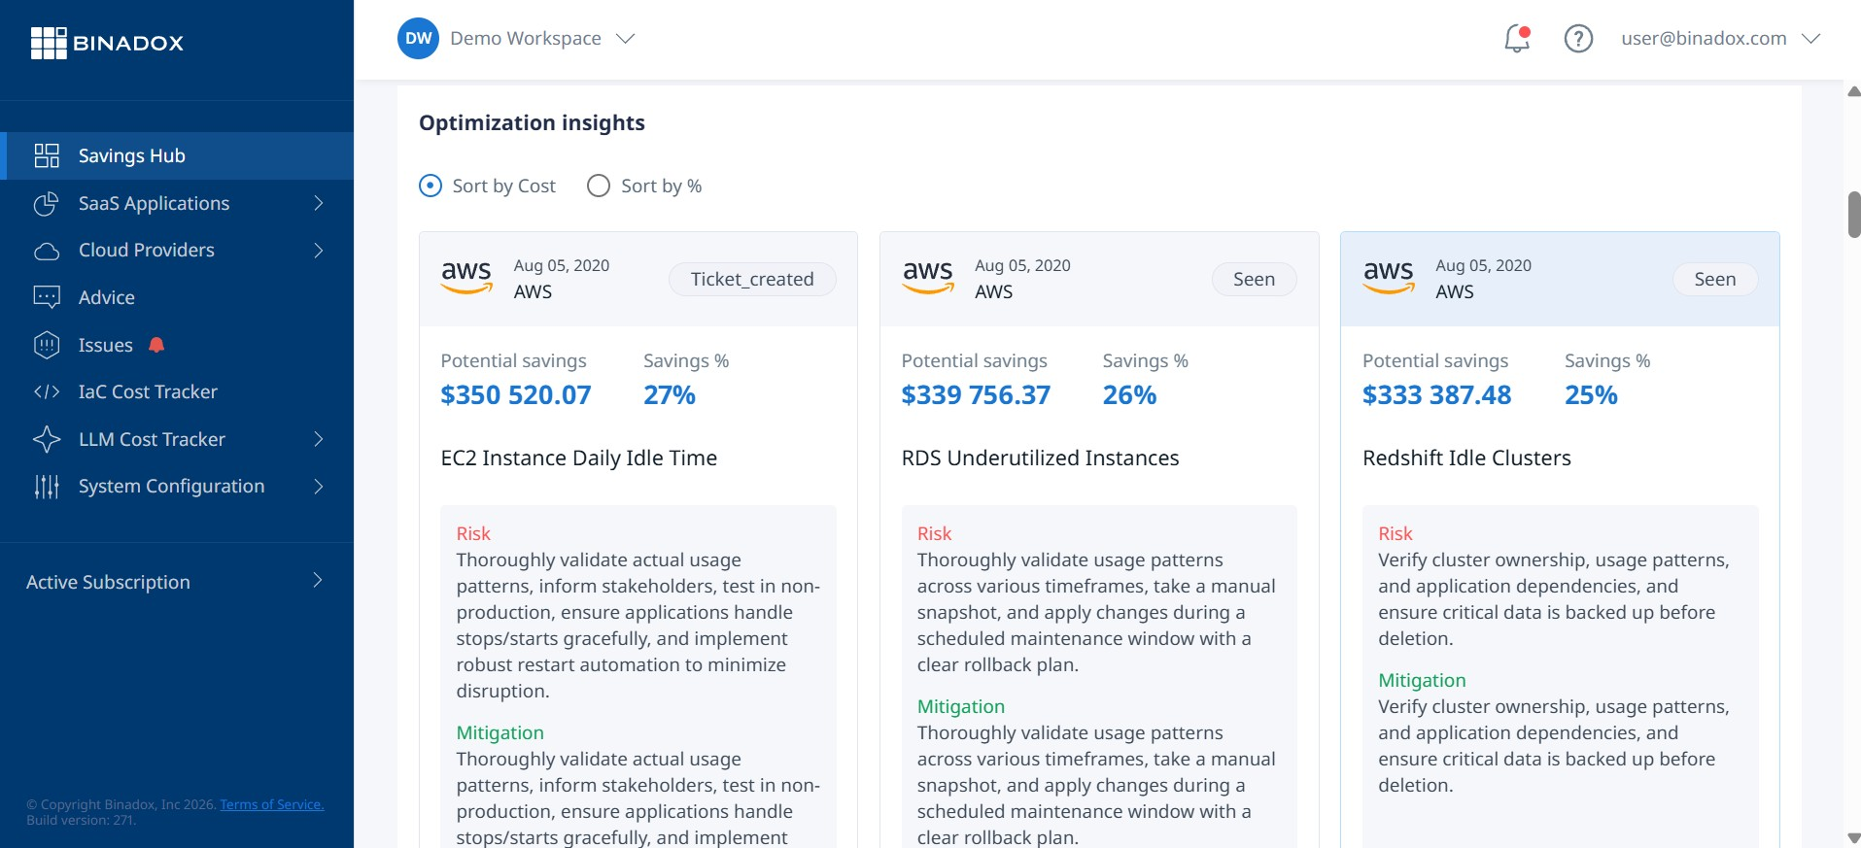This screenshot has width=1861, height=848.
Task: Open SaaS Applications menu item
Action: click(177, 203)
